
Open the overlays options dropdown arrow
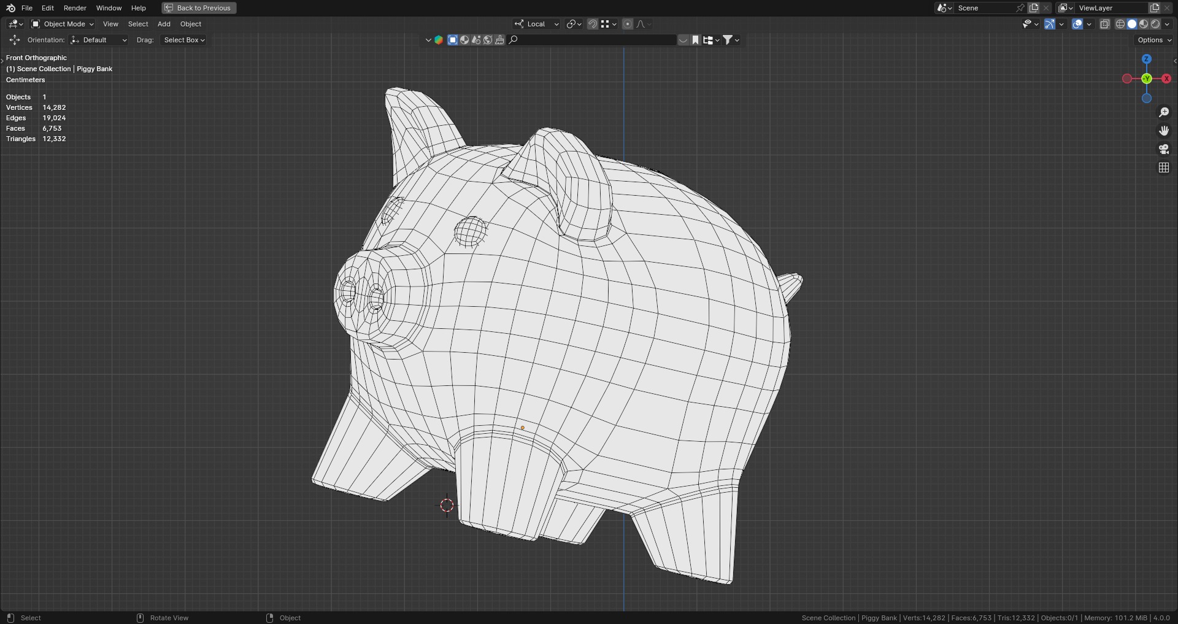(1089, 24)
